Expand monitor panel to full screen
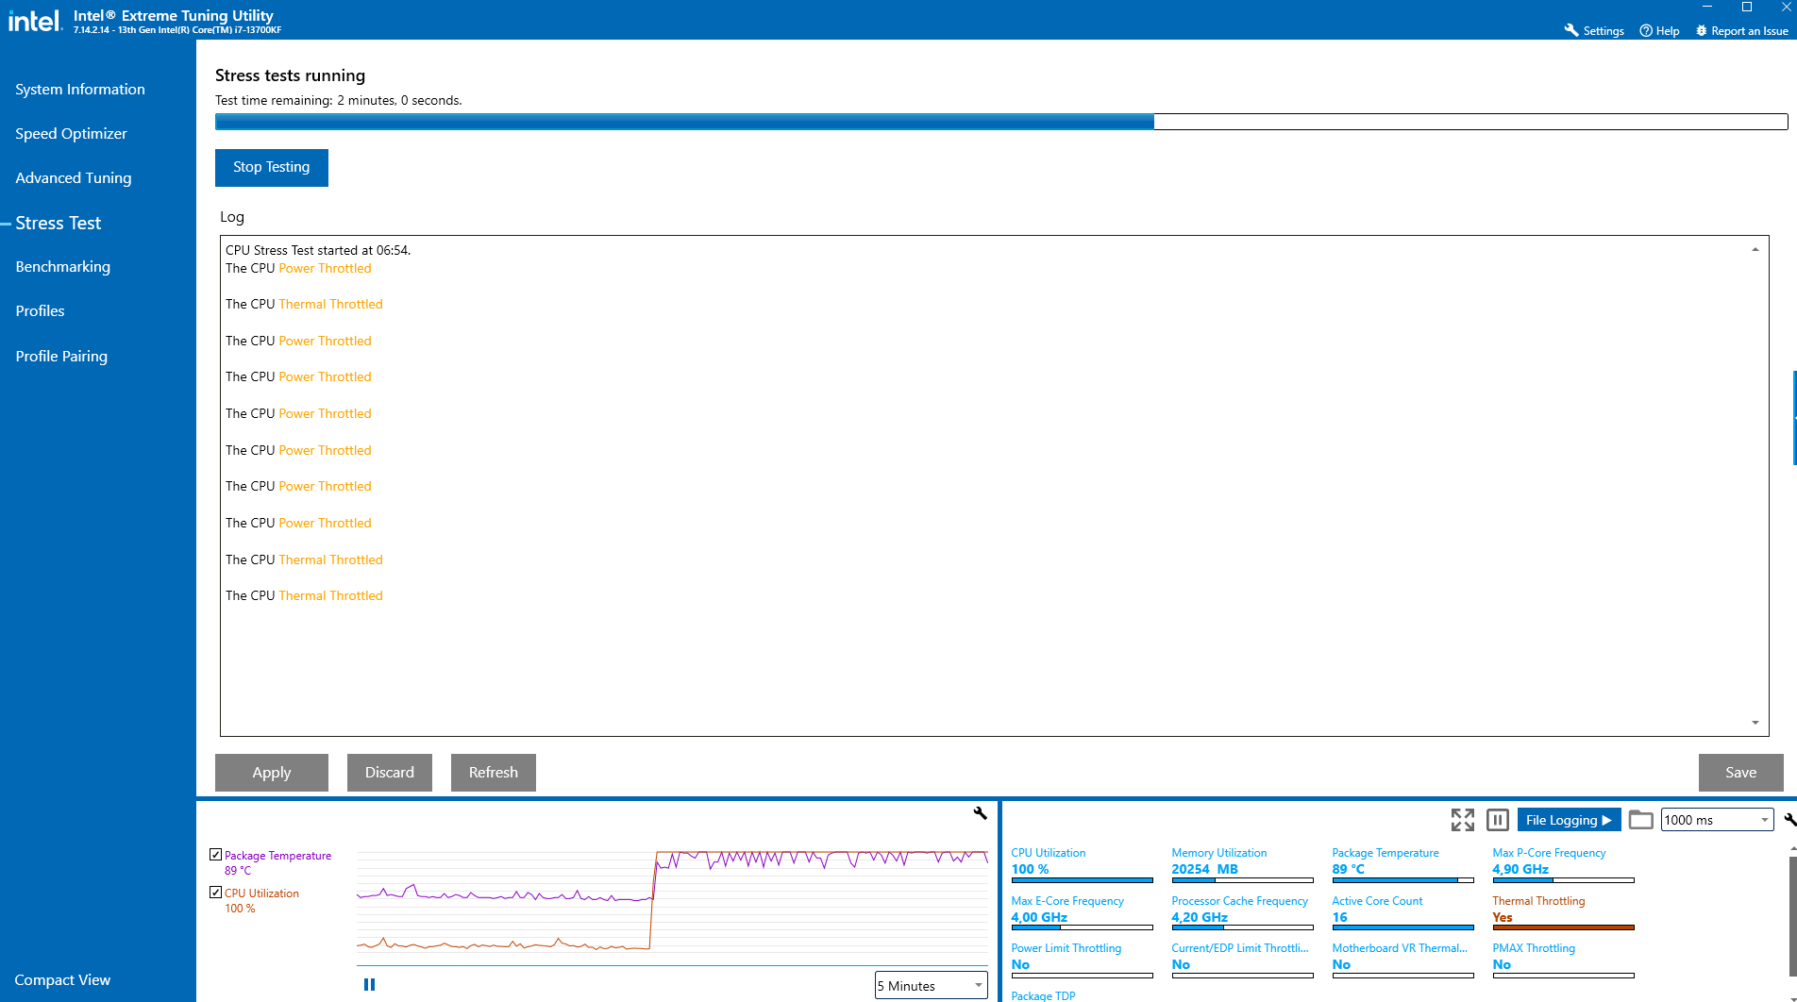The height and width of the screenshot is (1002, 1797). (x=1462, y=820)
